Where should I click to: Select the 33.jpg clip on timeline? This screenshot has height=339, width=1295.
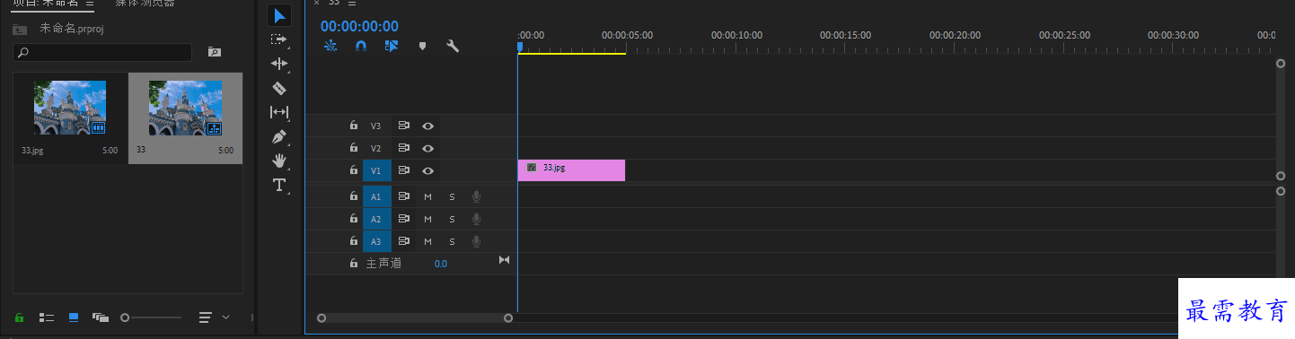click(x=571, y=170)
